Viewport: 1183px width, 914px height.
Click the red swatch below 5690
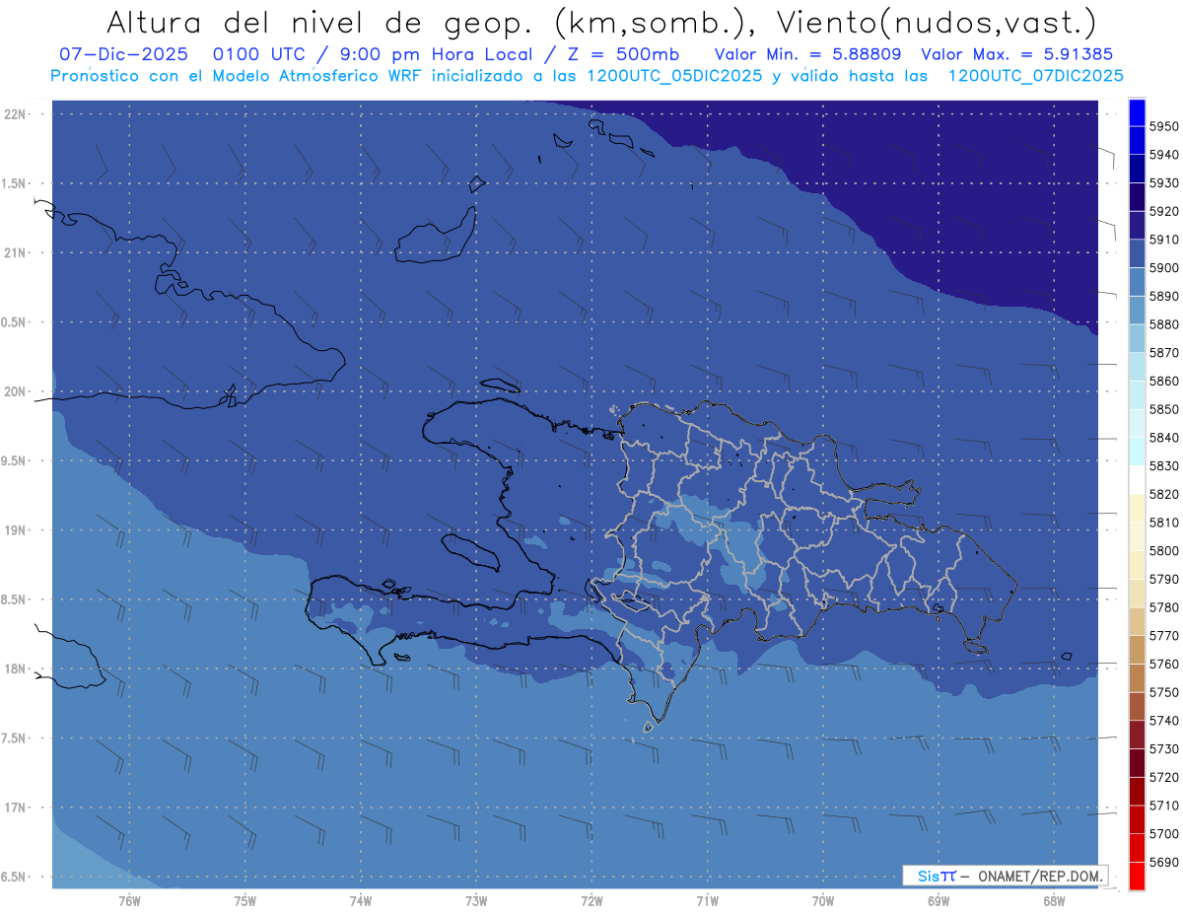(x=1137, y=876)
